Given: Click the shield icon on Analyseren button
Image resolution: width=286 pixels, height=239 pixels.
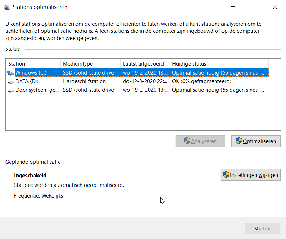Looking at the screenshot, I should pos(187,141).
